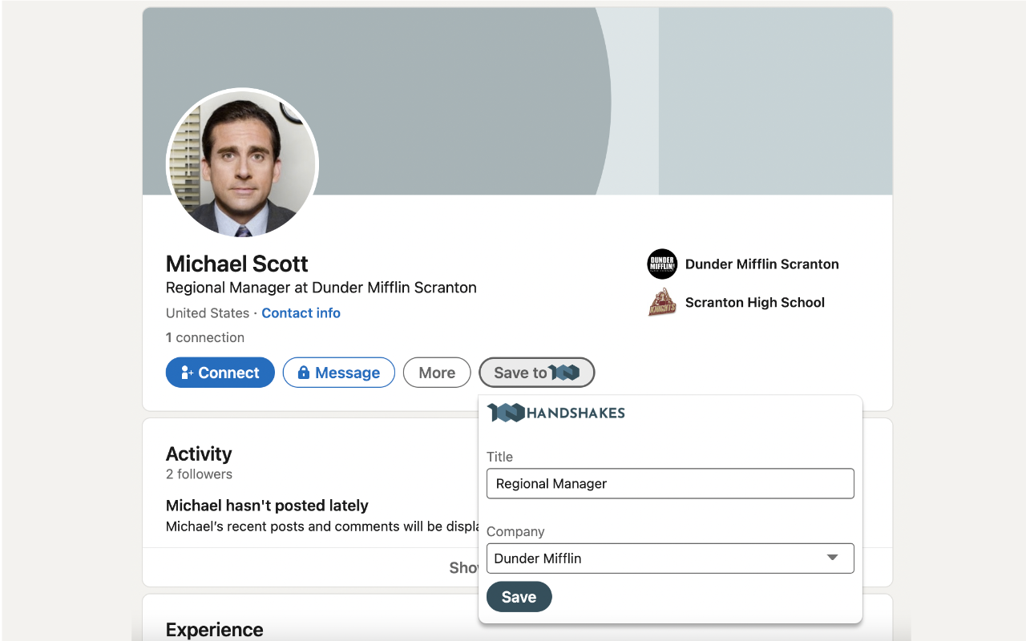View the 1 connection link

coord(205,337)
